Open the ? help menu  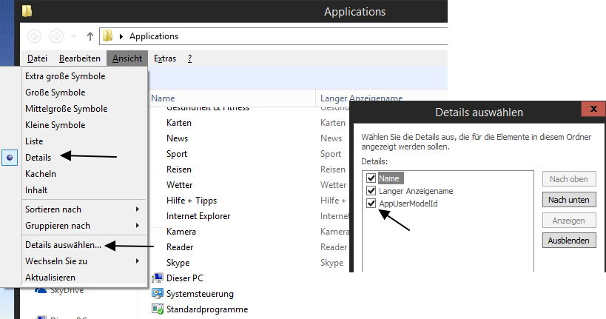point(189,58)
